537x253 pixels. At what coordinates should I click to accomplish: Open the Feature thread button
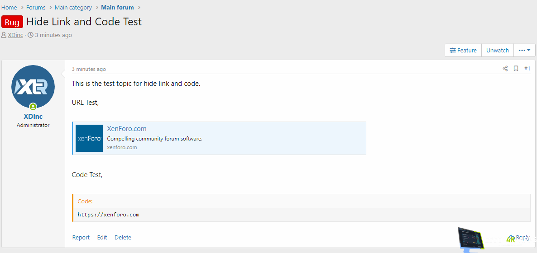pyautogui.click(x=463, y=50)
